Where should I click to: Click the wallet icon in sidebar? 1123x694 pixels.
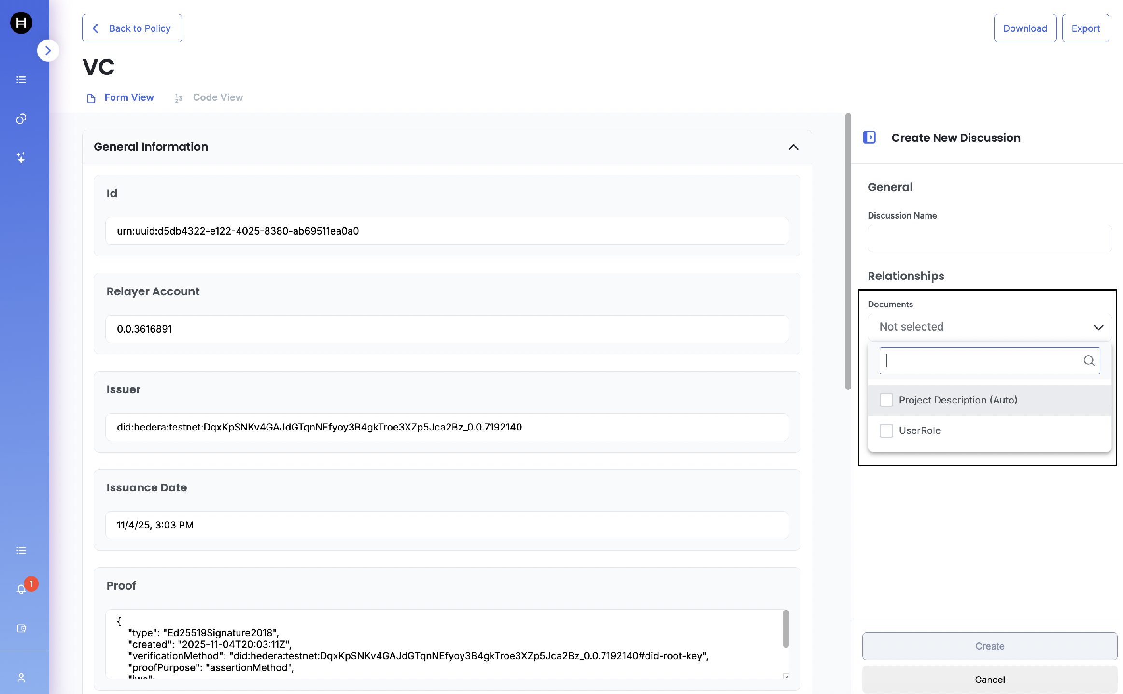tap(21, 628)
